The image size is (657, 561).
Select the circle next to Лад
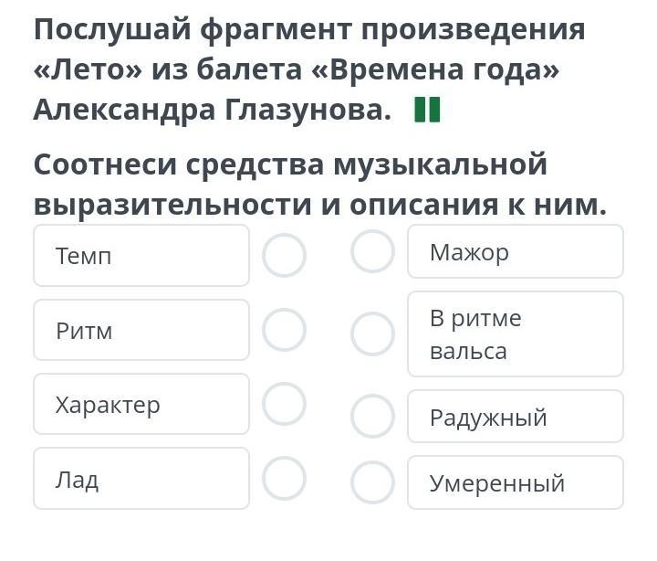point(284,478)
